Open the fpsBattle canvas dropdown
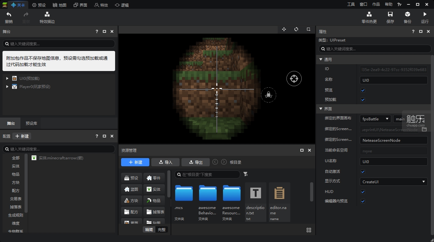434x242 pixels. click(376, 119)
